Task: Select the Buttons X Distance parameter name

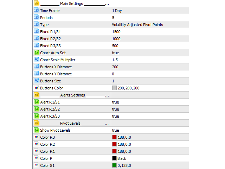Action: coord(56,67)
